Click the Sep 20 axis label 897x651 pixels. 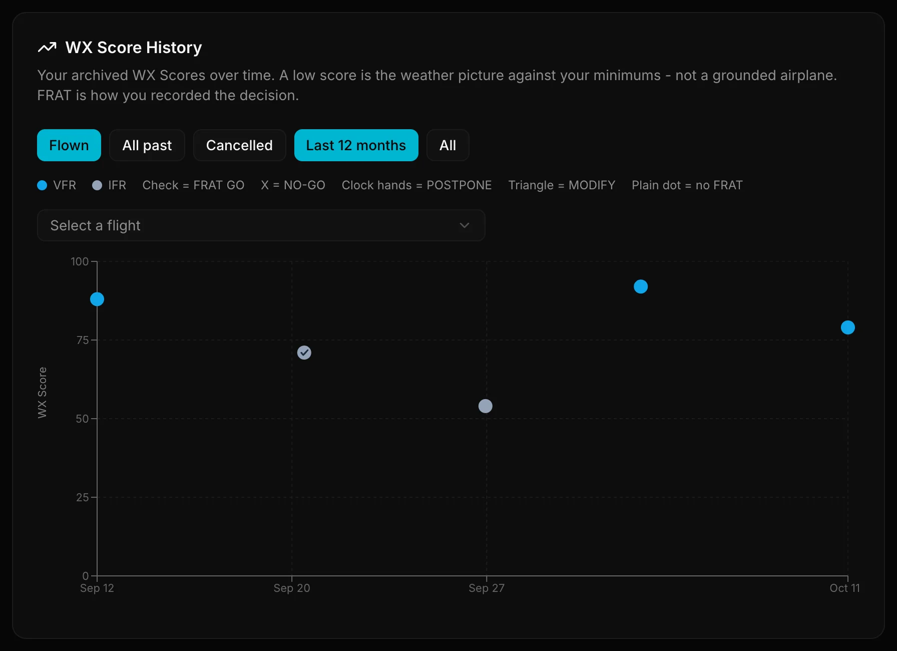click(x=292, y=588)
